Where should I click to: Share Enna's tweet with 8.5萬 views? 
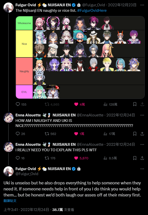point(142,158)
